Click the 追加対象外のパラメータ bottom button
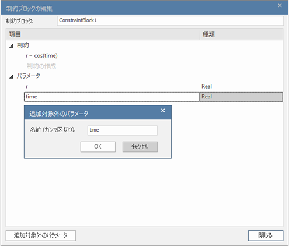Image resolution: width=289 pixels, height=247 pixels. point(41,235)
